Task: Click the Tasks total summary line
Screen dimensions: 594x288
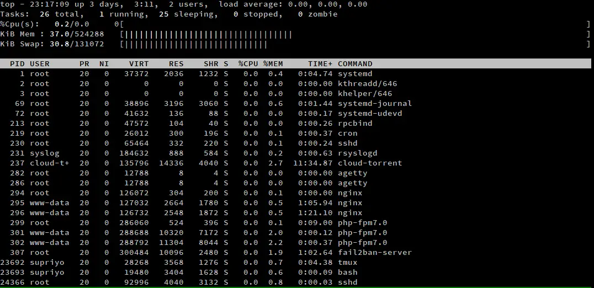Action: tap(168, 14)
